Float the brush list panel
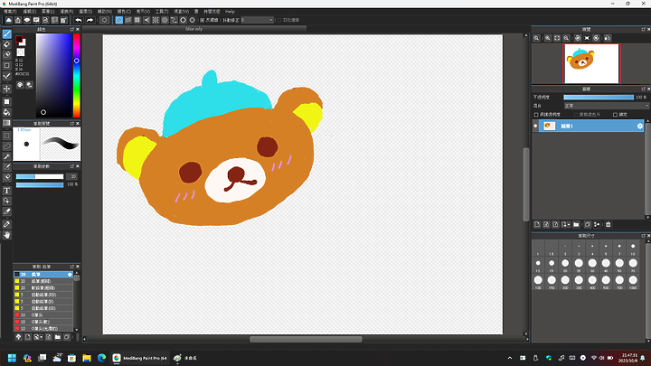Viewport: 651px width, 366px height. [x=71, y=267]
